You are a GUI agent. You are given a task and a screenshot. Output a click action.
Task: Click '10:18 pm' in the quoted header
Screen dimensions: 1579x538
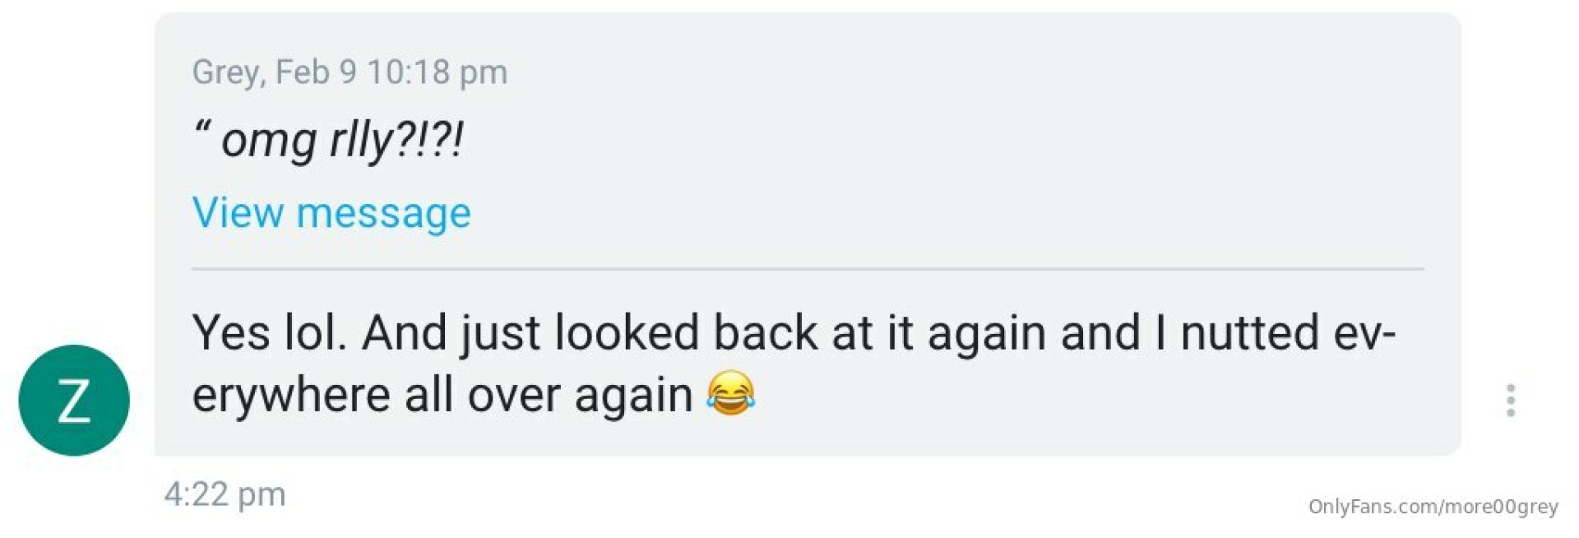pos(437,72)
